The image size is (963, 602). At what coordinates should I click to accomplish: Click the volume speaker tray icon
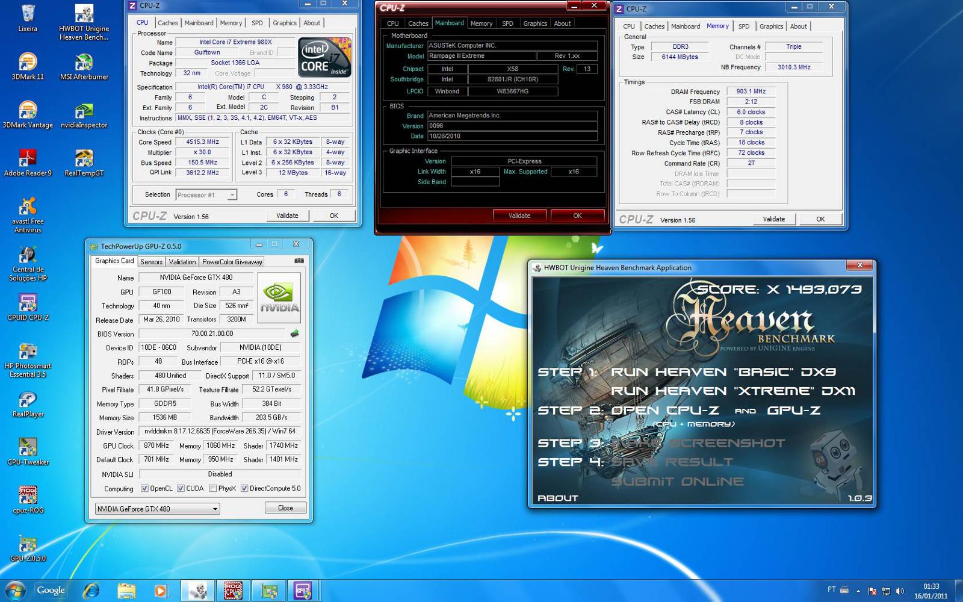pyautogui.click(x=899, y=591)
